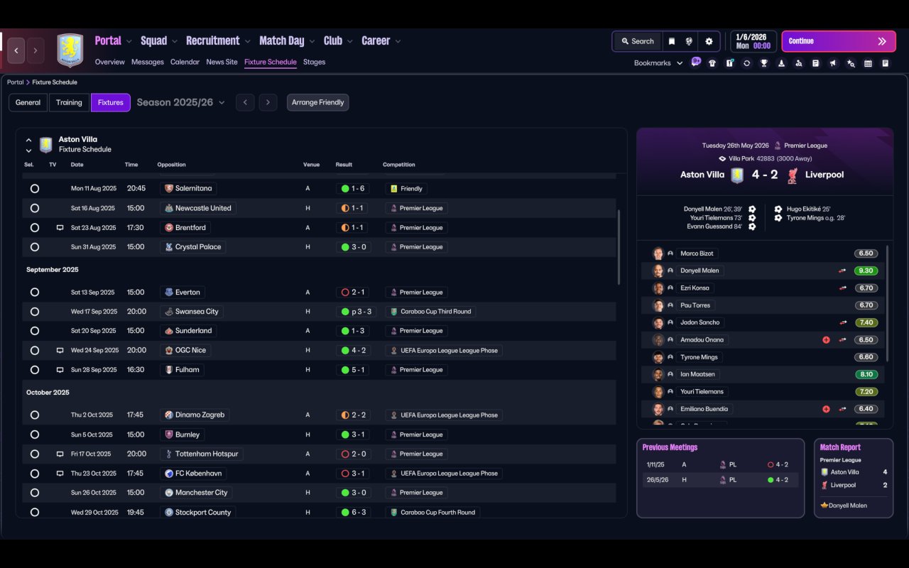Click goal icon next to Donyell Molen scorer
The width and height of the screenshot is (909, 568).
coord(752,209)
